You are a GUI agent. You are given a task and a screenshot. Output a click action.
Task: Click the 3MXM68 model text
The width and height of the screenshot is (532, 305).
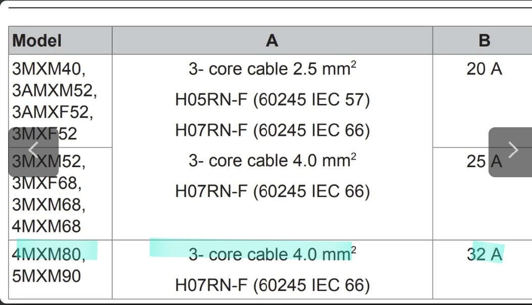coord(49,205)
